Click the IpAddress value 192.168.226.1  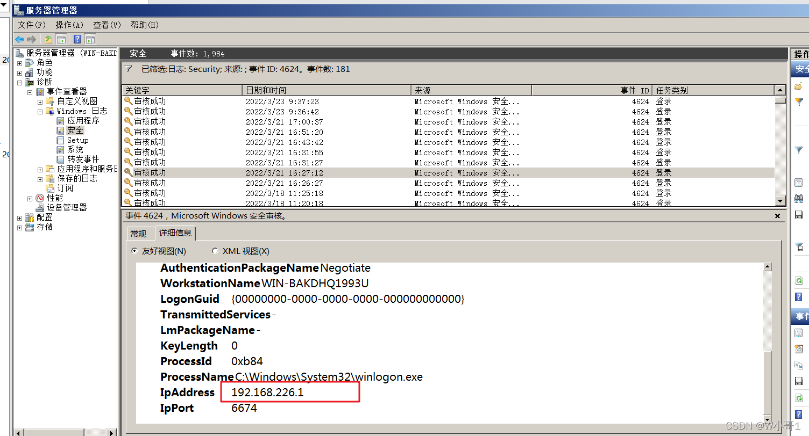point(267,393)
